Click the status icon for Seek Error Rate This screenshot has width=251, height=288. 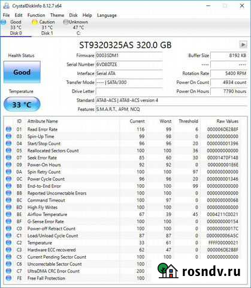coord(8,158)
